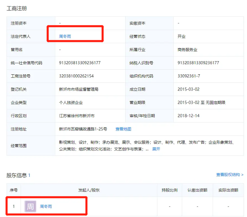Viewport: 247px width, 217px height.
Task: Click registration authority 新沂市市场监督管理局
Action: tap(79, 89)
